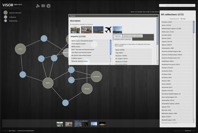This screenshot has width=198, height=133.
Task: Select the Actors collection node
Action: point(21,49)
